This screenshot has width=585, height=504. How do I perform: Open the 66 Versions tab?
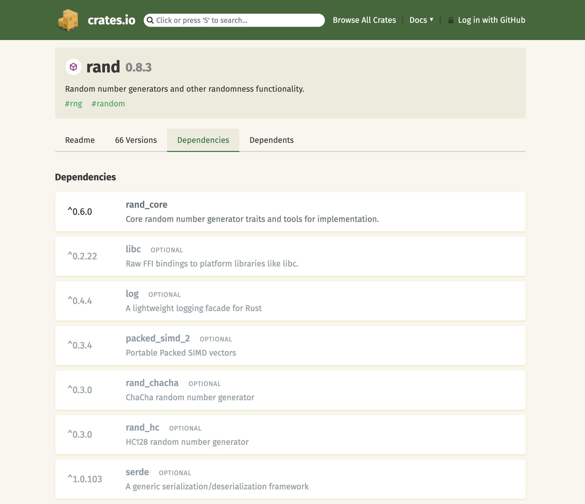pos(136,140)
